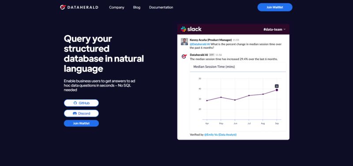Image resolution: width=353 pixels, height=166 pixels.
Task: Open the Company menu item
Action: (x=116, y=7)
